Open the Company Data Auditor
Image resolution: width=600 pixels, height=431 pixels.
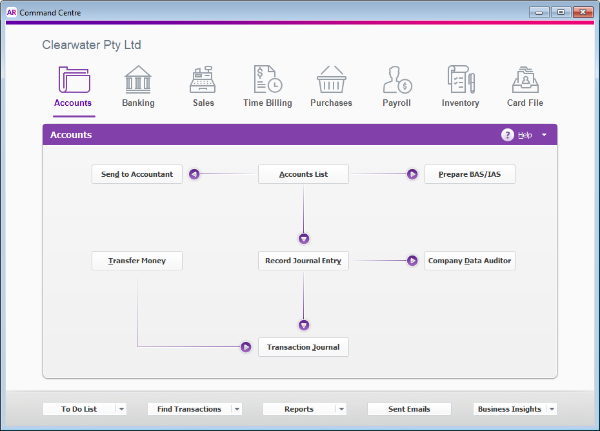[x=470, y=261]
